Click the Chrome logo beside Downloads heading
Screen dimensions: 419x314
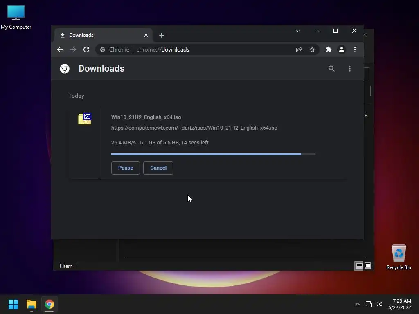click(x=65, y=69)
